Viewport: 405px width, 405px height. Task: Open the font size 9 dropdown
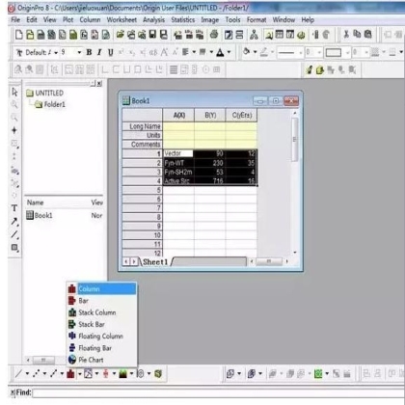[x=79, y=52]
